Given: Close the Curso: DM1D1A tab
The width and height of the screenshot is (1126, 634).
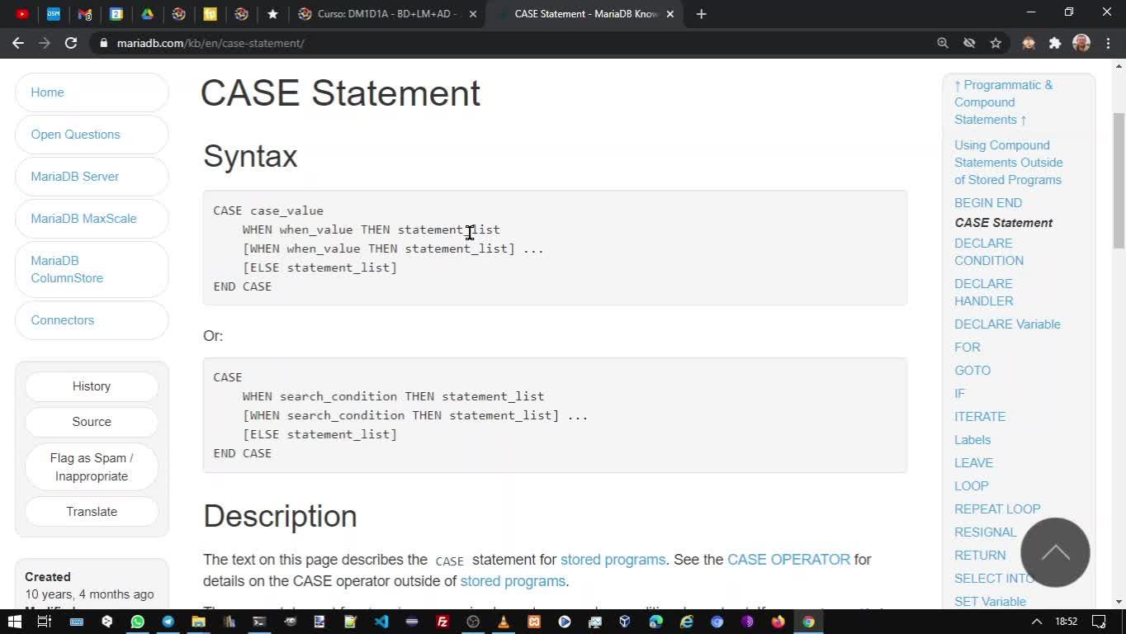Looking at the screenshot, I should 473,14.
